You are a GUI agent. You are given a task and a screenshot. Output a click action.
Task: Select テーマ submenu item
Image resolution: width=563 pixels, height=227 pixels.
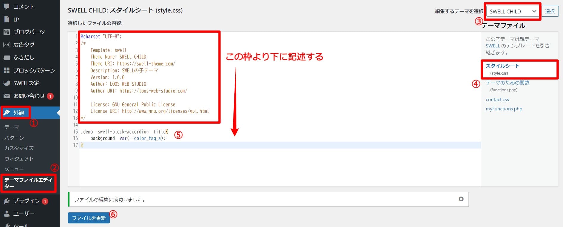(x=12, y=127)
